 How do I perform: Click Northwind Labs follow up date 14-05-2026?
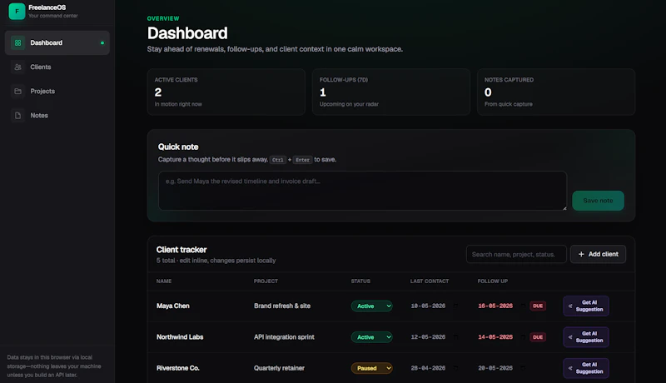click(x=495, y=337)
